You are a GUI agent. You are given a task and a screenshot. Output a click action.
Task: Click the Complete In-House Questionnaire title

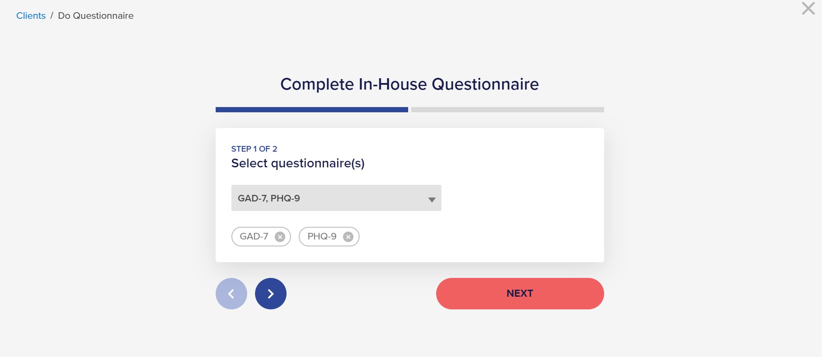pos(409,84)
